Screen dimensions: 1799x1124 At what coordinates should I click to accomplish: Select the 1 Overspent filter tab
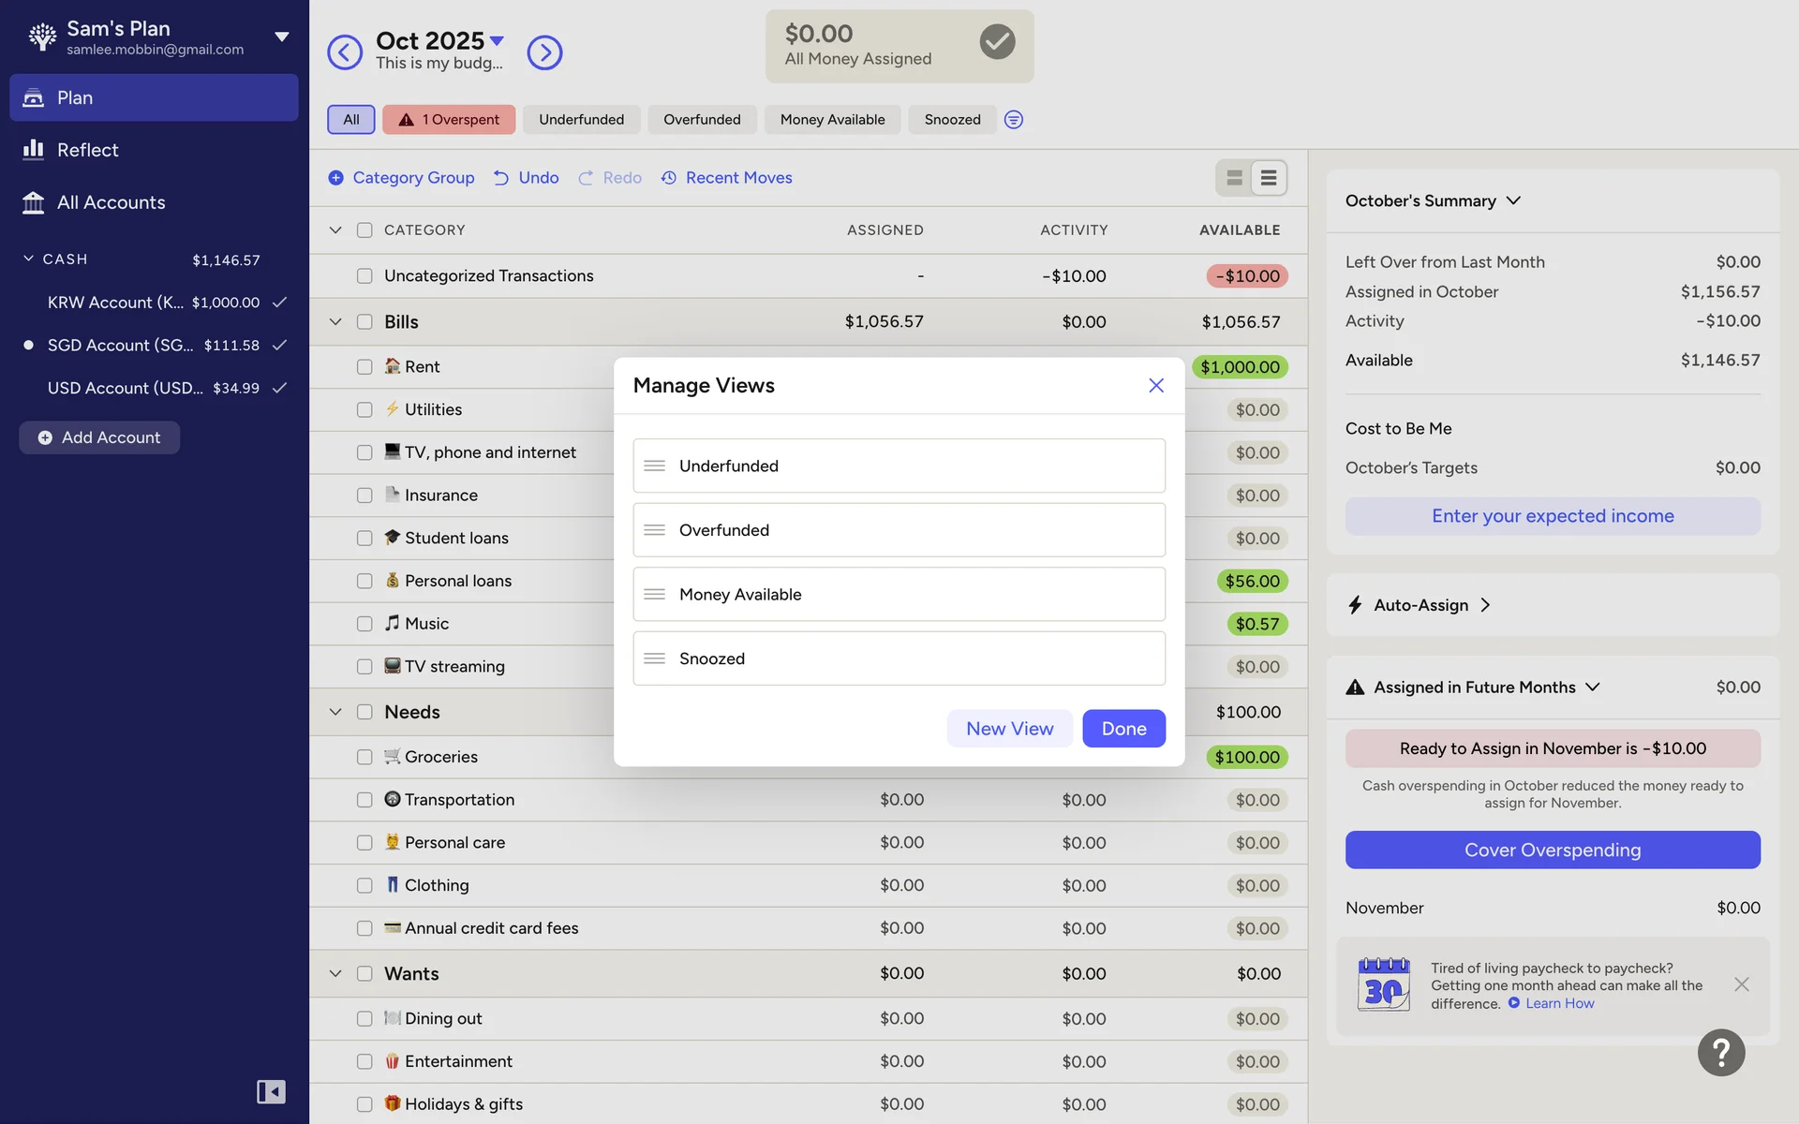449,120
